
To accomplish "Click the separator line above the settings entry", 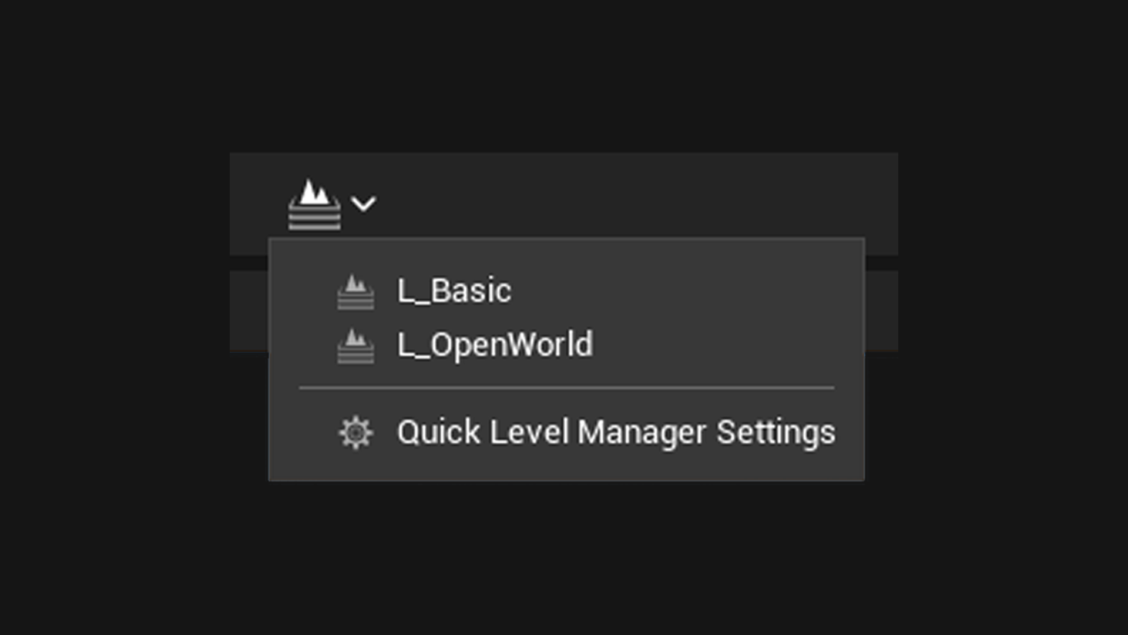I will [566, 388].
